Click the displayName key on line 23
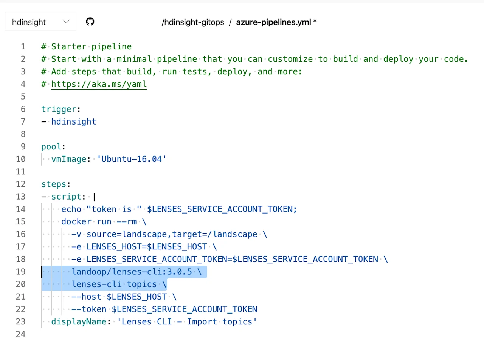The width and height of the screenshot is (484, 349). pyautogui.click(x=78, y=321)
